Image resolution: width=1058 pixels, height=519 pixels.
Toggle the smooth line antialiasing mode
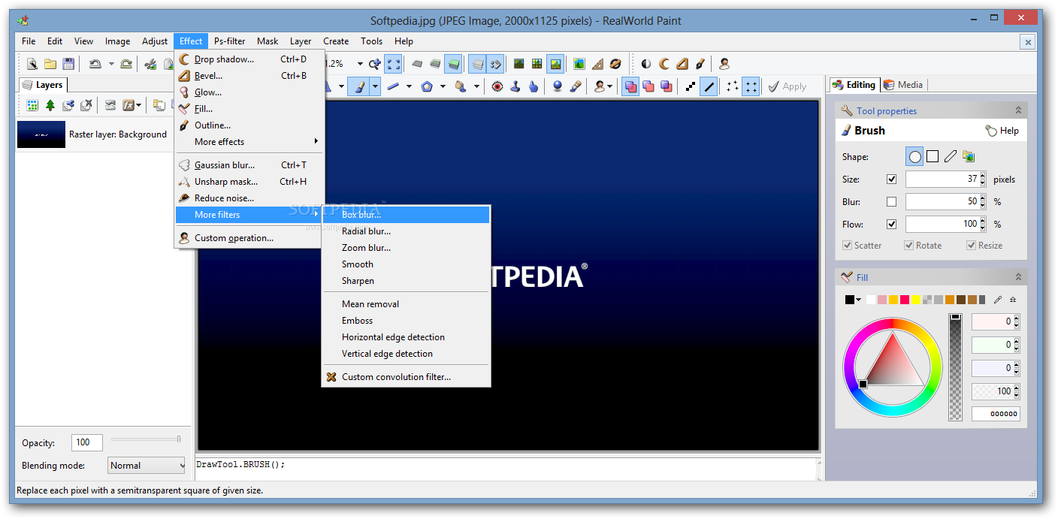tap(709, 86)
